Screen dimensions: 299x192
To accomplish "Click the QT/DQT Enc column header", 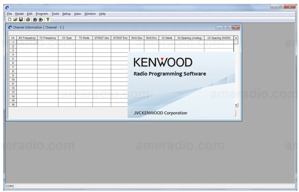I will coord(120,38).
